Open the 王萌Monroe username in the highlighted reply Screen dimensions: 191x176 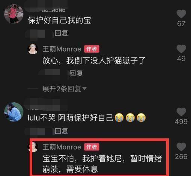pos(62,147)
